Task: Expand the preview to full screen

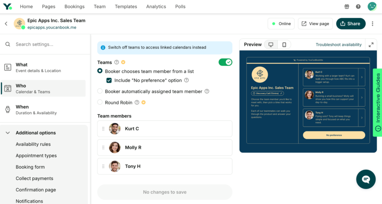Action: [x=371, y=45]
